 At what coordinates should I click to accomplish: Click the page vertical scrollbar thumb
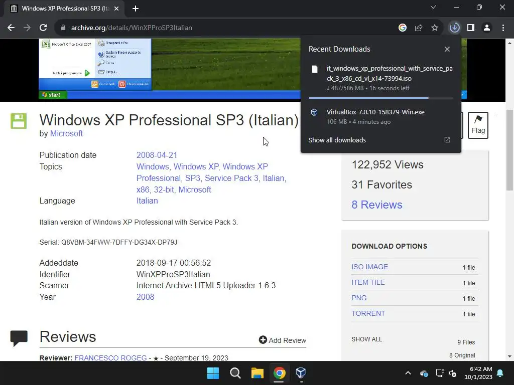[x=509, y=150]
